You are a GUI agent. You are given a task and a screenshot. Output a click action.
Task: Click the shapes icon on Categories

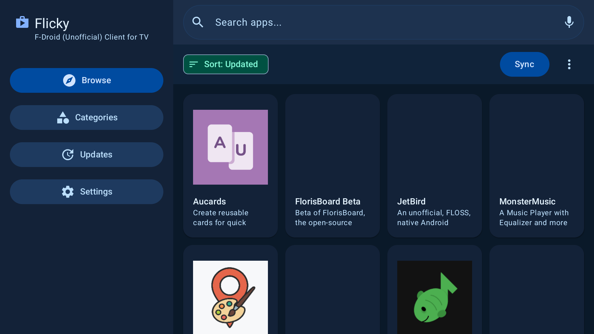coord(63,118)
